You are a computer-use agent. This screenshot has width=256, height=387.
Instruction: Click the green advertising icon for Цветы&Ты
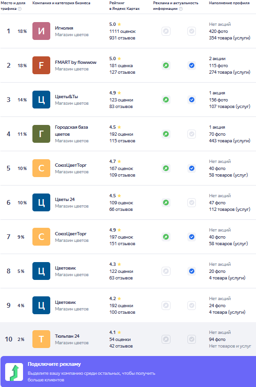click(166, 100)
